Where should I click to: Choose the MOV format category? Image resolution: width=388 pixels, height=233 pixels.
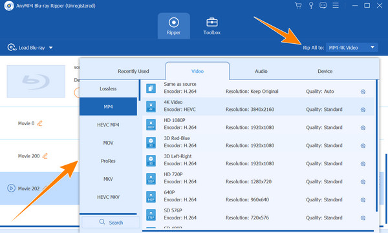tap(108, 143)
